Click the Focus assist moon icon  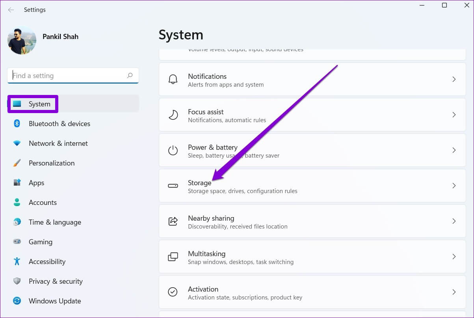coord(173,115)
